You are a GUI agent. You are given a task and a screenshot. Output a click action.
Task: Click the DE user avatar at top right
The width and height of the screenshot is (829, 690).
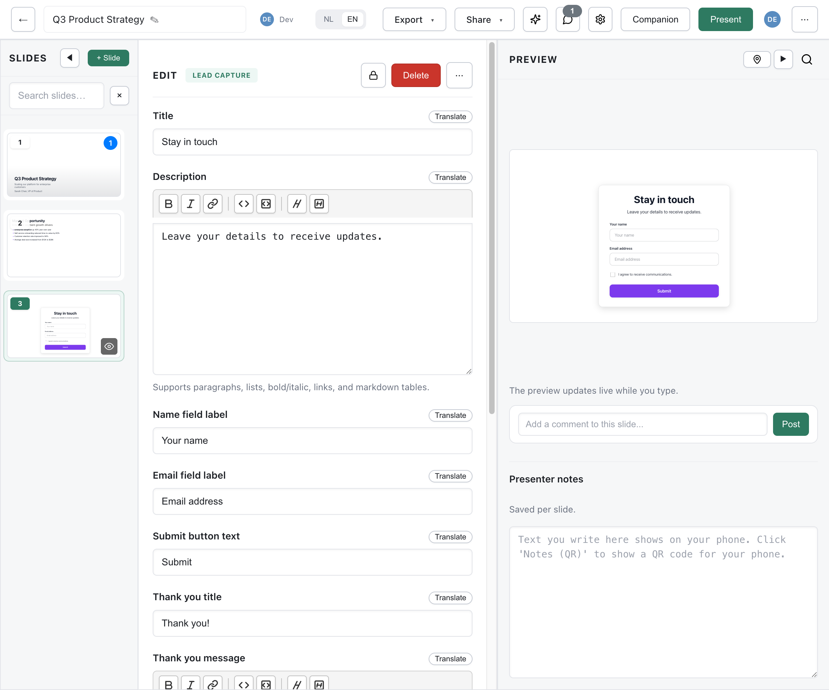(772, 19)
